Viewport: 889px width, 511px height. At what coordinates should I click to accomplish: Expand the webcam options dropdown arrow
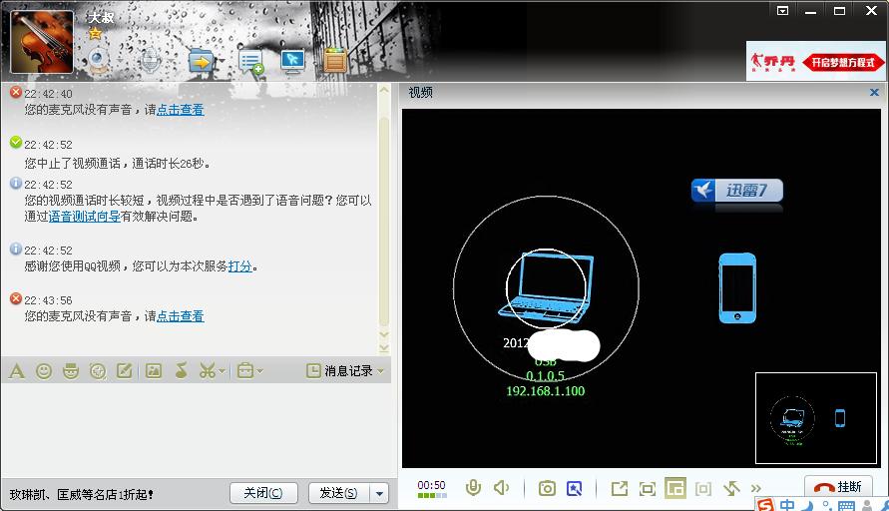tap(120, 60)
